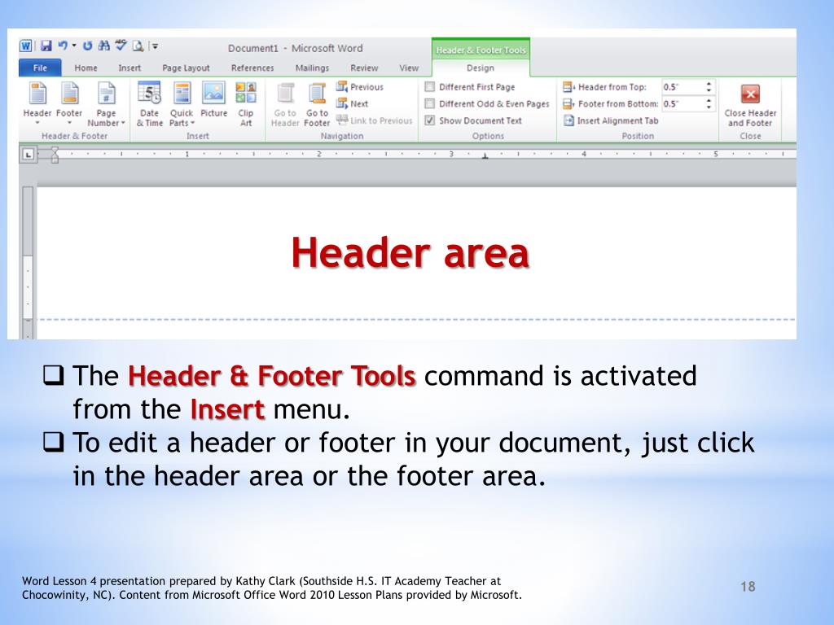
Task: Select the Design tab under Header & Footer Tools
Action: 481,68
